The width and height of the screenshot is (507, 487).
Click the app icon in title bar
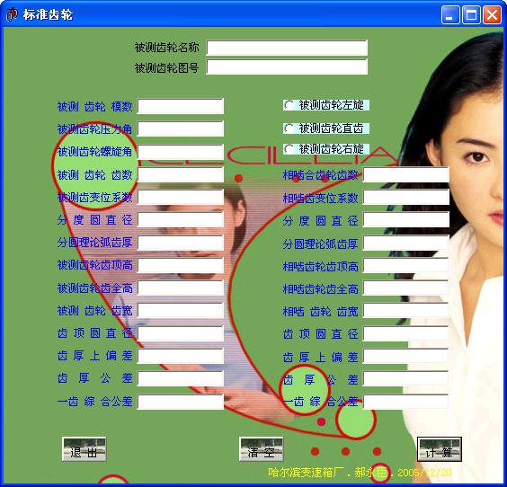tap(13, 14)
